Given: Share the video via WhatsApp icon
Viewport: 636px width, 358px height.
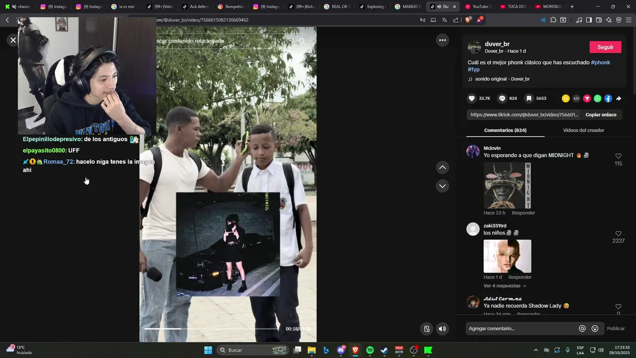Looking at the screenshot, I should click(597, 98).
